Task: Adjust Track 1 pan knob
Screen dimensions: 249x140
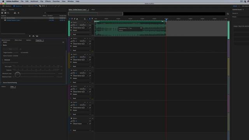Action: pos(83,25)
